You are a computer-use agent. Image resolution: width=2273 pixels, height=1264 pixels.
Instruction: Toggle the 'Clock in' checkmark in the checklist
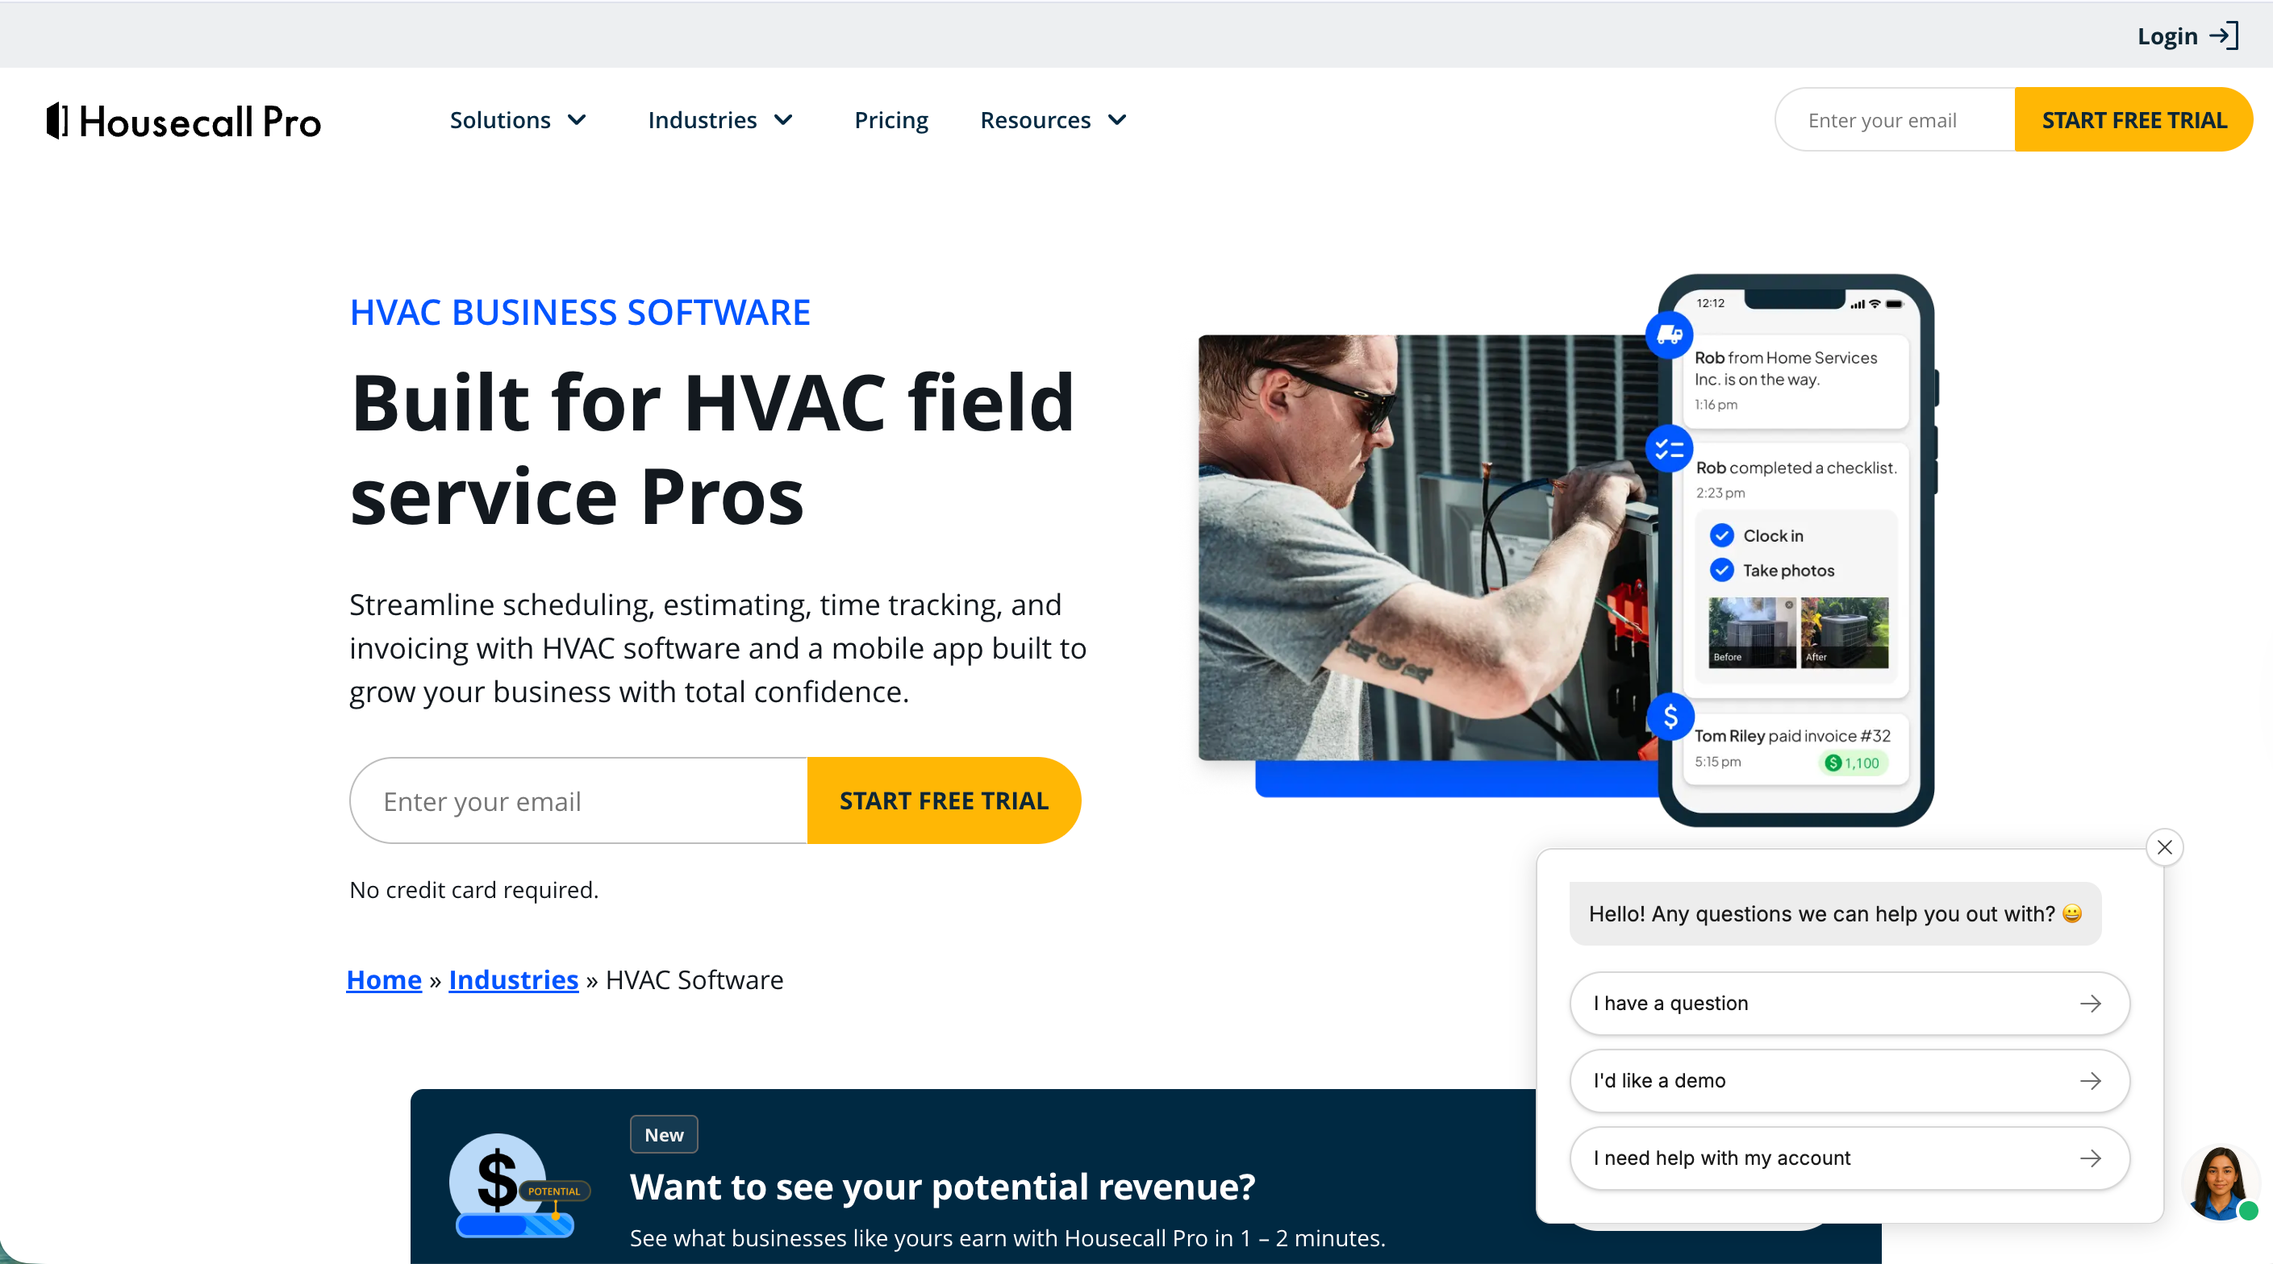tap(1721, 534)
